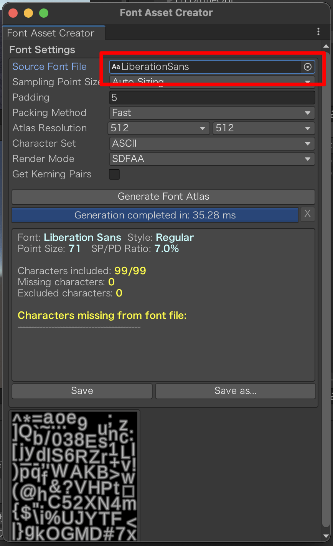
Task: Open the Packing Method dropdown set to Fast
Action: coord(212,113)
